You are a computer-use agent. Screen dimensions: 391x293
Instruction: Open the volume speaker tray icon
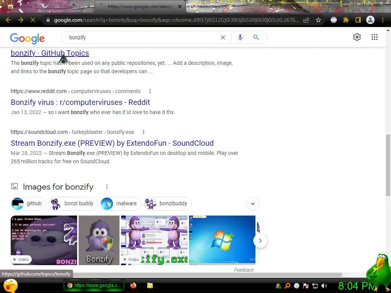click(x=324, y=286)
